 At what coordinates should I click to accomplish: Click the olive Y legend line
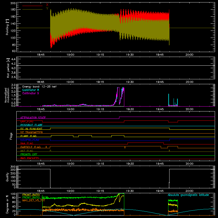click(32, 10)
